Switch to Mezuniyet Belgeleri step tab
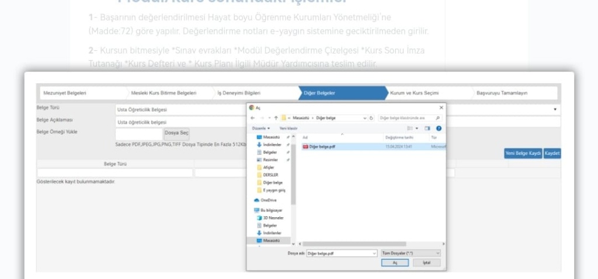Image resolution: width=598 pixels, height=279 pixels. coord(65,93)
